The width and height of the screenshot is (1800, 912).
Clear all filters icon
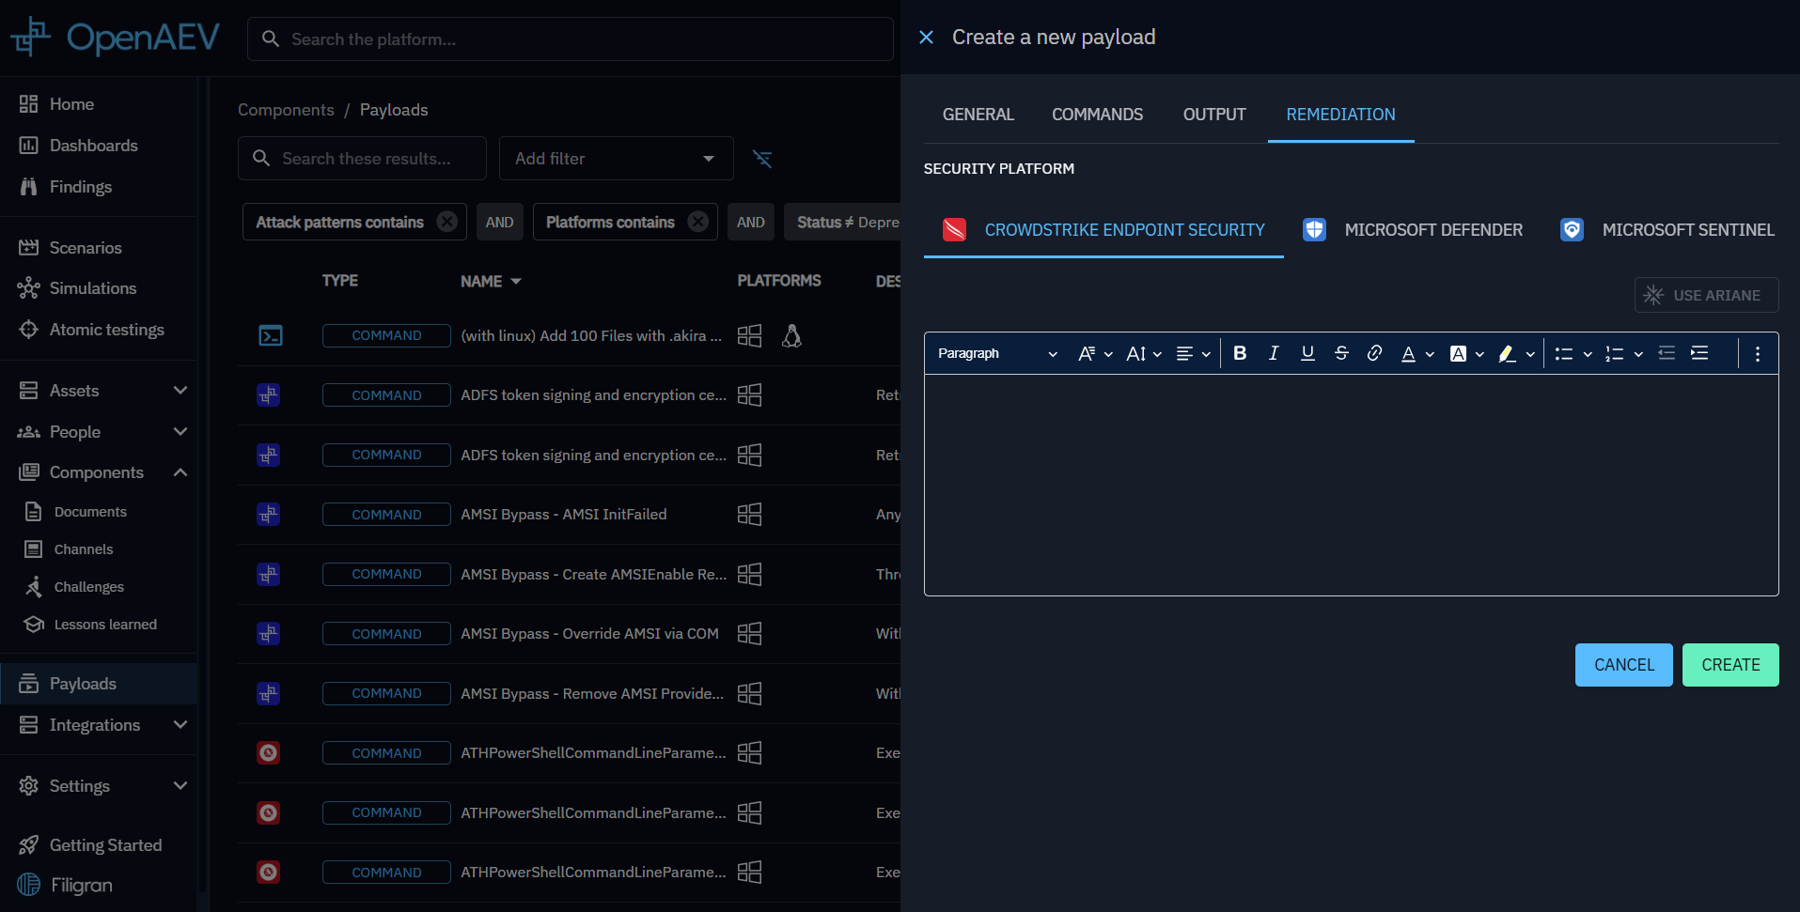click(762, 159)
